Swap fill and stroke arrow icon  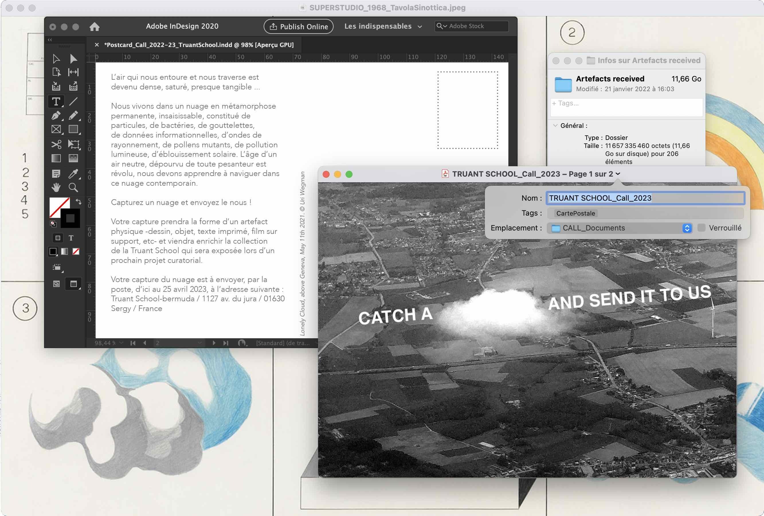click(x=78, y=201)
